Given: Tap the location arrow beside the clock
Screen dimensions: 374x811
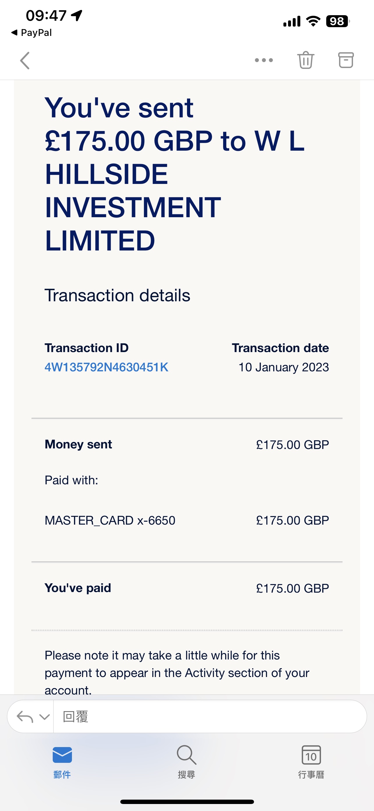Looking at the screenshot, I should (x=77, y=15).
